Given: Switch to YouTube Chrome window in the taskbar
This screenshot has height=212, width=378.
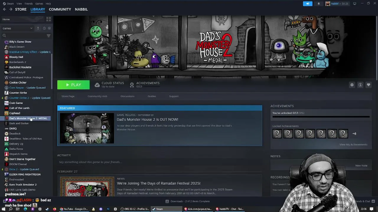Looking at the screenshot, I should click(x=74, y=209).
